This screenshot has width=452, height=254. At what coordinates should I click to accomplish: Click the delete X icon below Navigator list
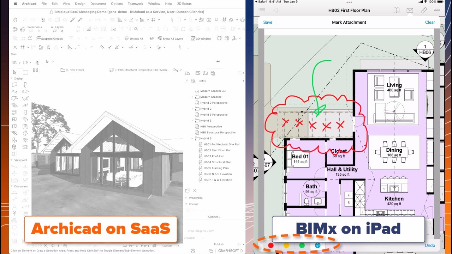[195, 190]
